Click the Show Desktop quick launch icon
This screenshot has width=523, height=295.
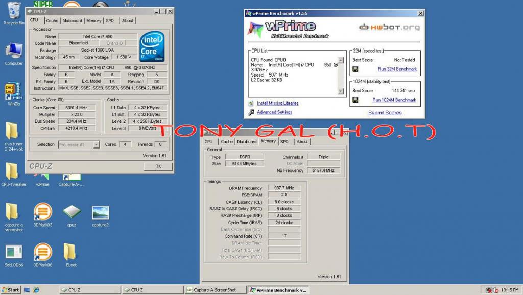(x=27, y=290)
